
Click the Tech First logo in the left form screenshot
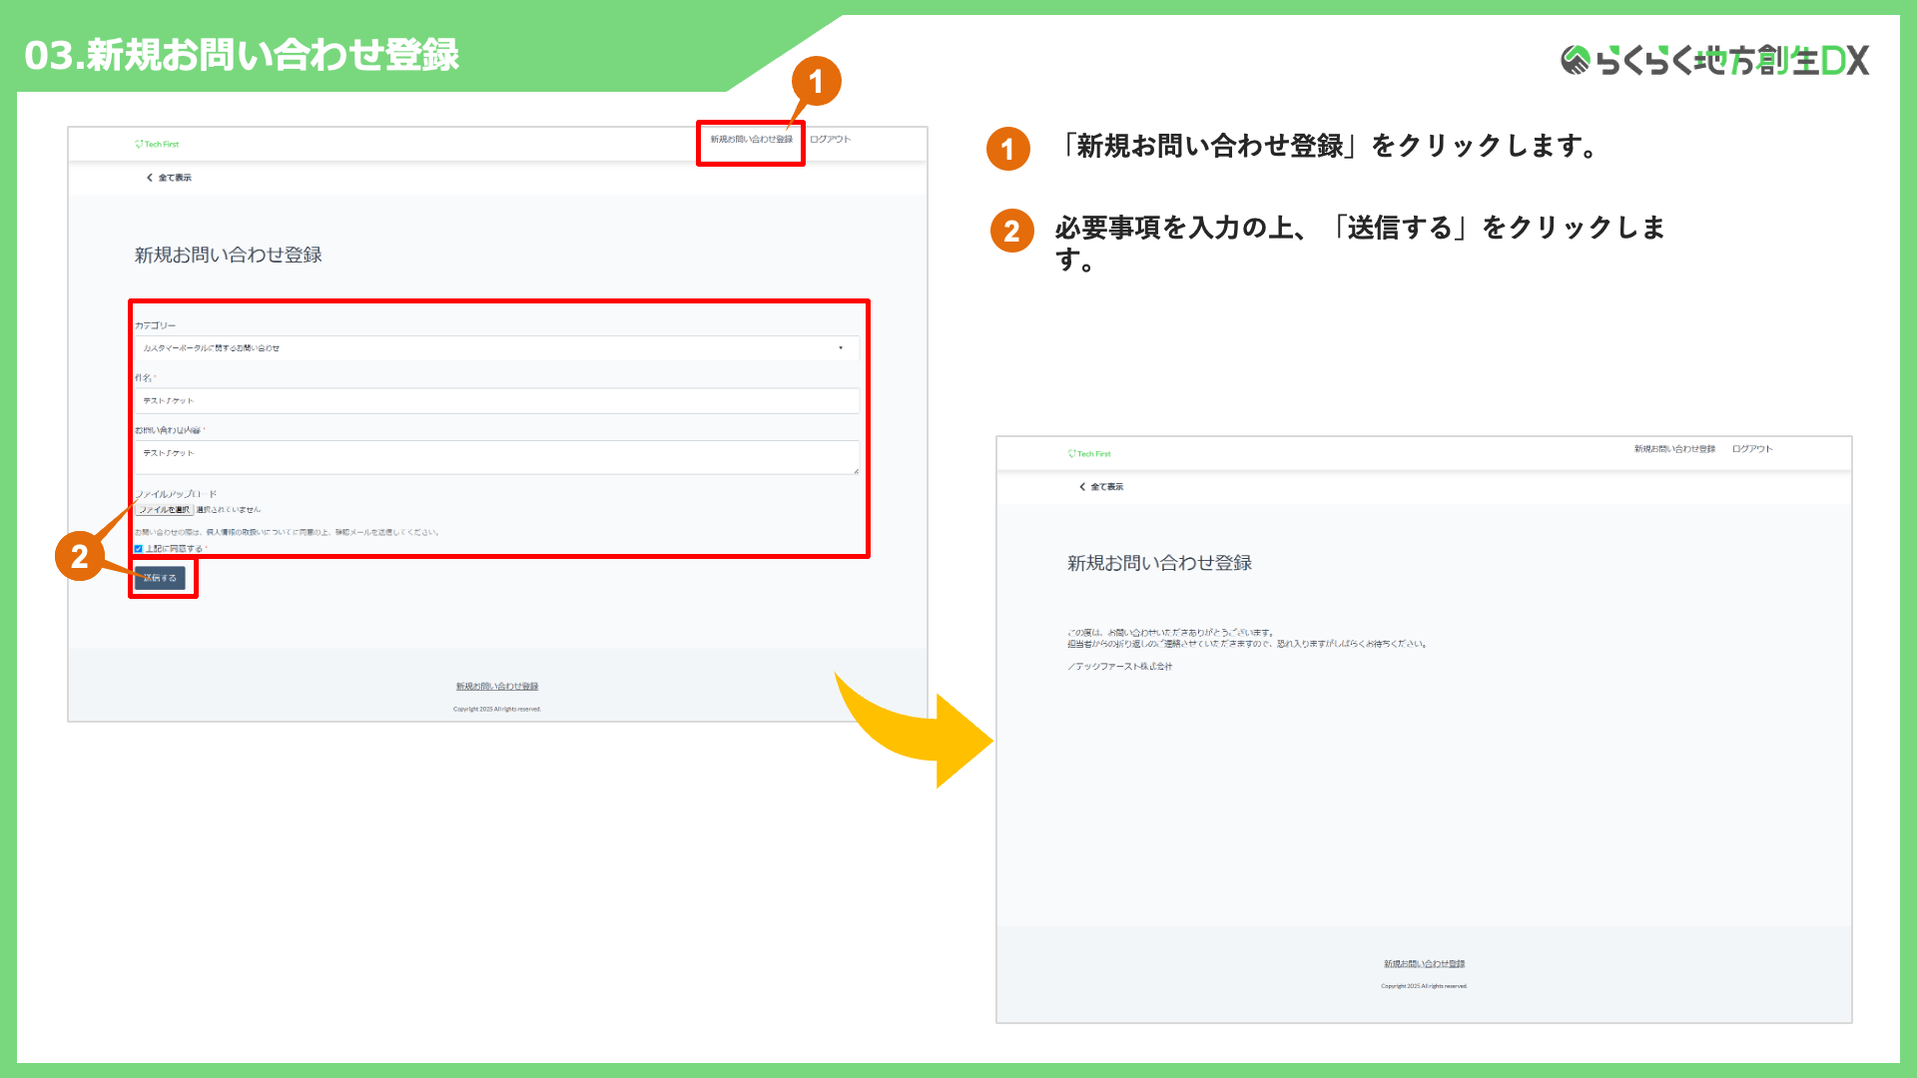click(x=157, y=144)
